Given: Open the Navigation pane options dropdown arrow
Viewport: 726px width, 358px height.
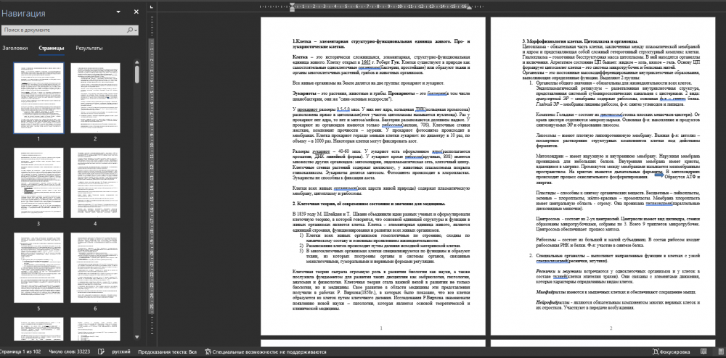Looking at the screenshot, I should point(118,12).
